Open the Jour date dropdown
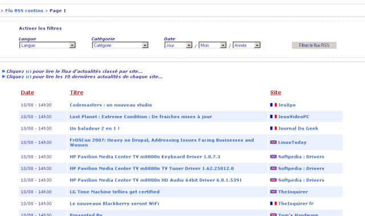 click(179, 45)
